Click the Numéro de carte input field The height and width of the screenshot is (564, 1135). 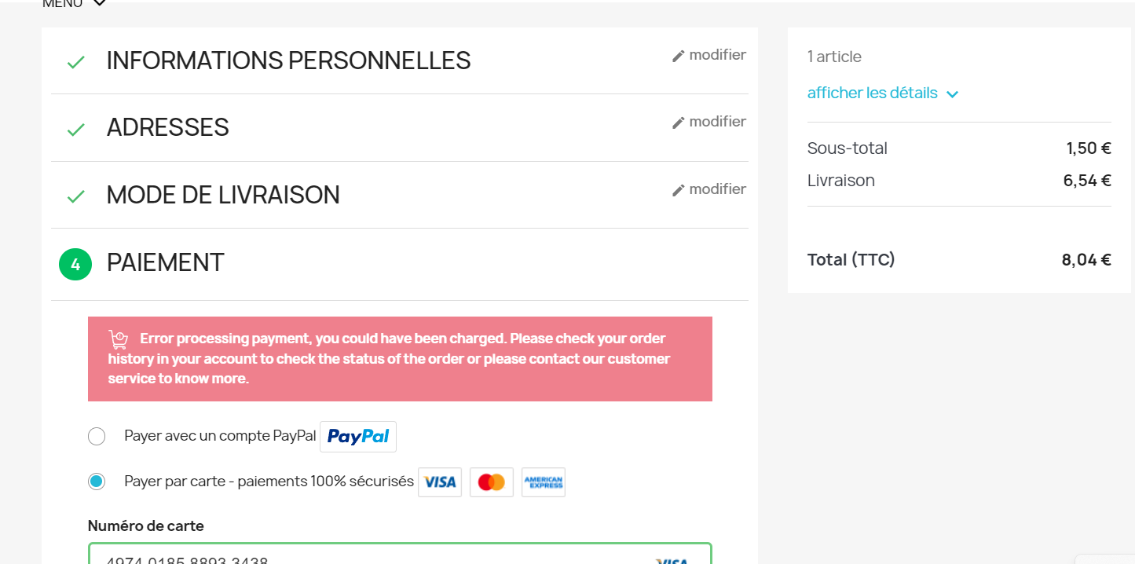tap(377, 556)
